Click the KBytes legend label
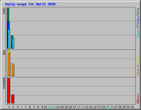 pyautogui.click(x=138, y=99)
